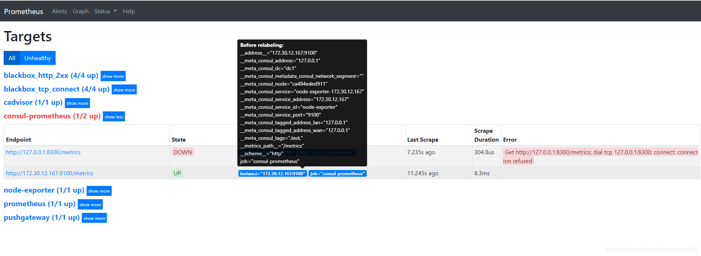This screenshot has width=701, height=256.
Task: Expand the Status dropdown menu
Action: pyautogui.click(x=105, y=11)
